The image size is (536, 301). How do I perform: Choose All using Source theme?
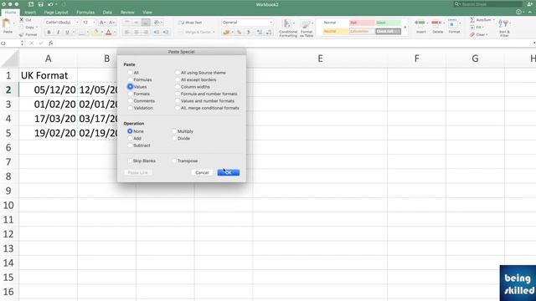click(x=177, y=73)
